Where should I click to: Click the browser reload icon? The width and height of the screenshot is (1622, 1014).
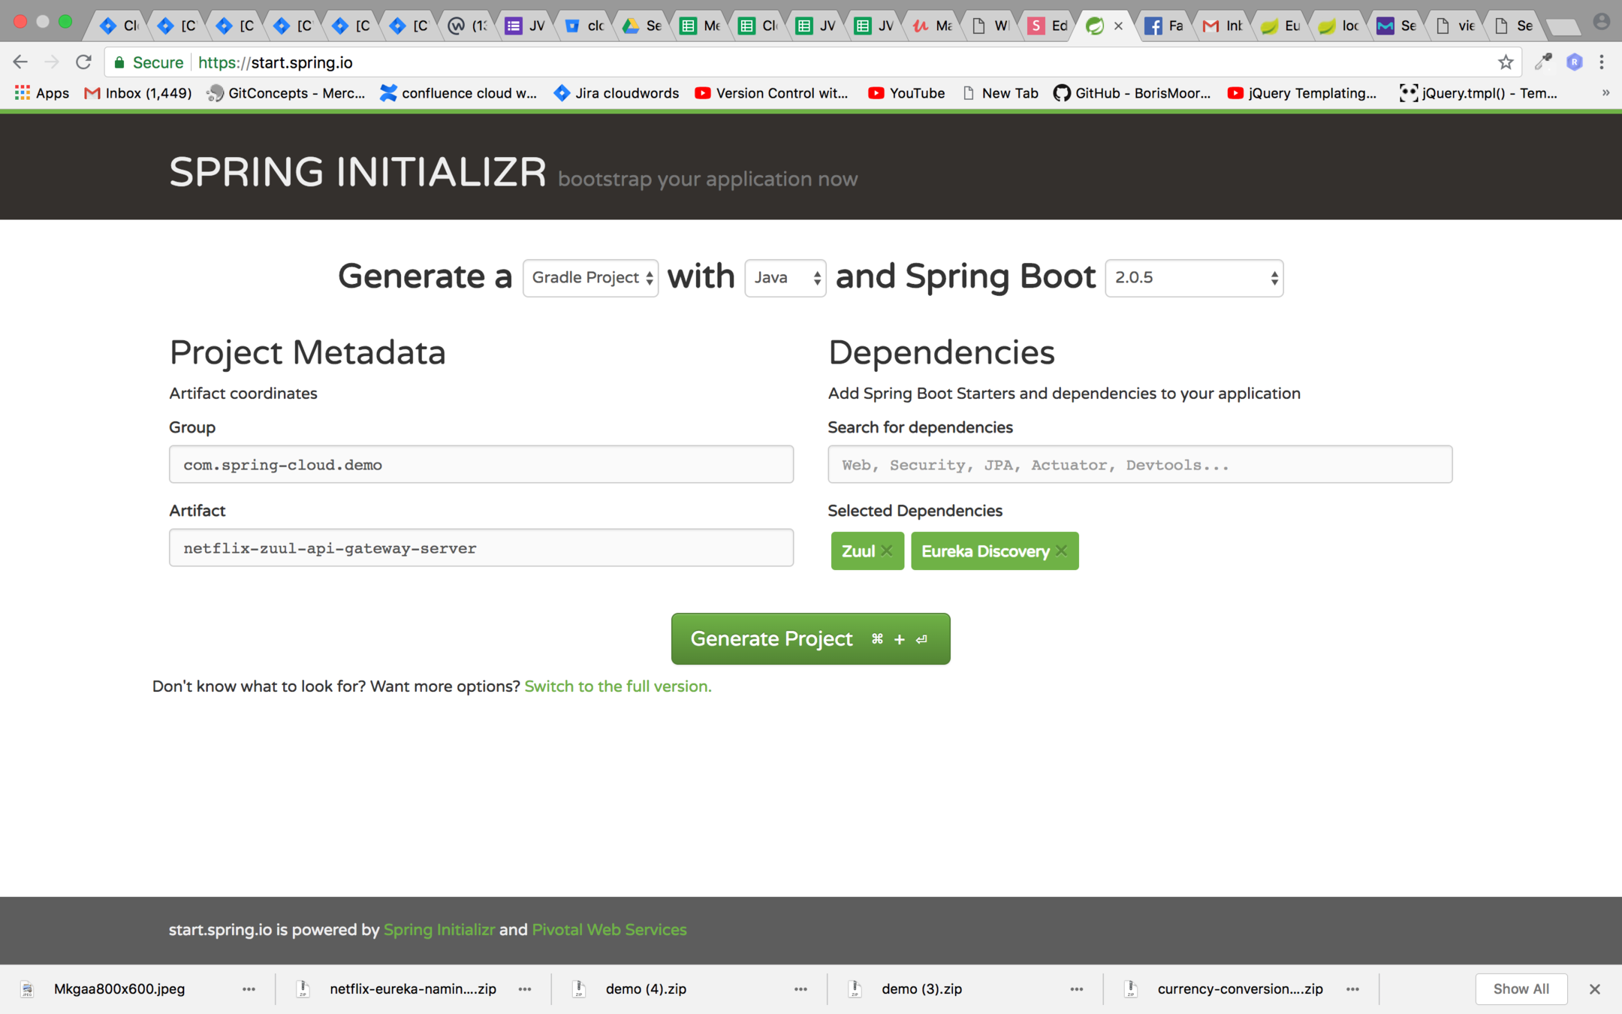click(x=83, y=62)
